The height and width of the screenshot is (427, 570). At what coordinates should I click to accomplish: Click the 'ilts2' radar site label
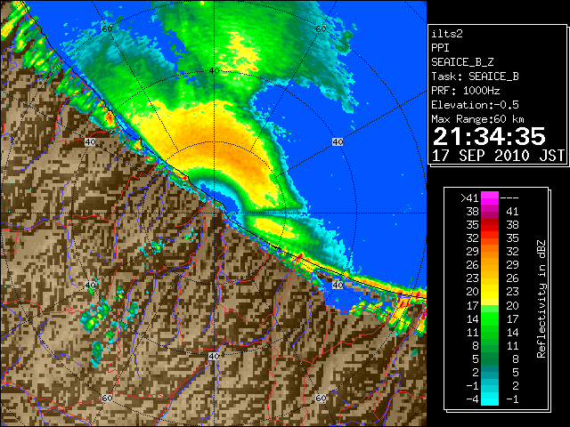[x=447, y=34]
